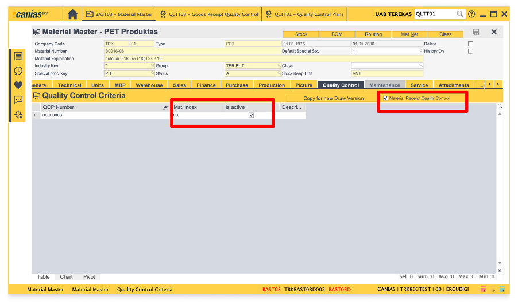
Task: Enable the History On checkbox
Action: (470, 52)
